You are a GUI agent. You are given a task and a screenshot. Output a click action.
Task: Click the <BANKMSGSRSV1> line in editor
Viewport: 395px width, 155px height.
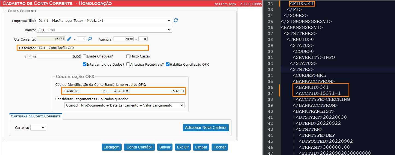pos(302,28)
